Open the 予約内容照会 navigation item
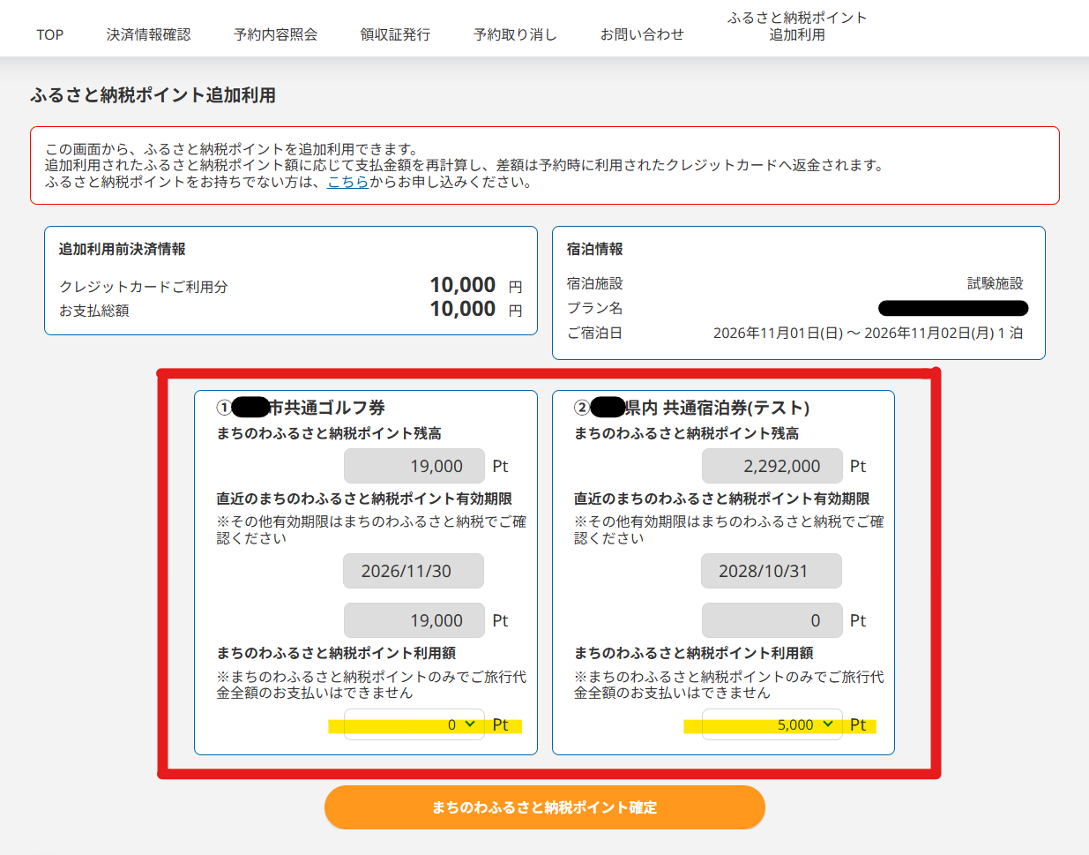 point(275,34)
